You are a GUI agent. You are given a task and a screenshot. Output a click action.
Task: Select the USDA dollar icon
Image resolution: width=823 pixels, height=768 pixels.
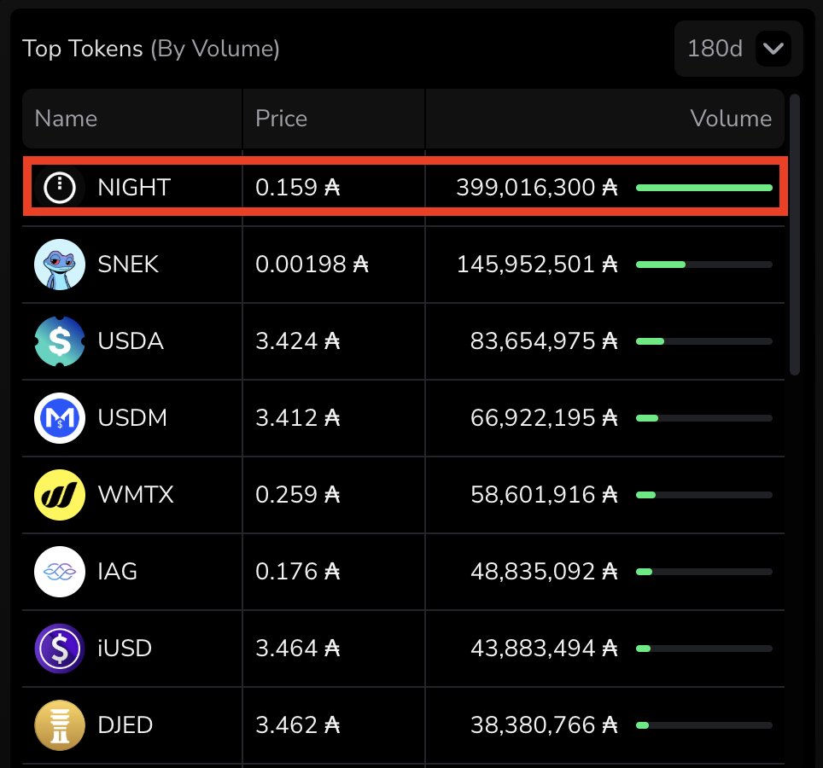[60, 341]
